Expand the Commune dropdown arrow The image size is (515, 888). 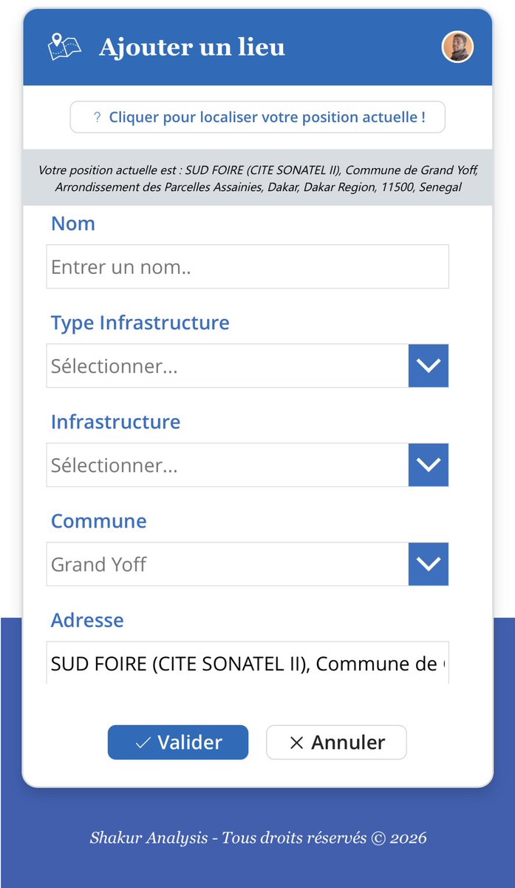coord(429,564)
